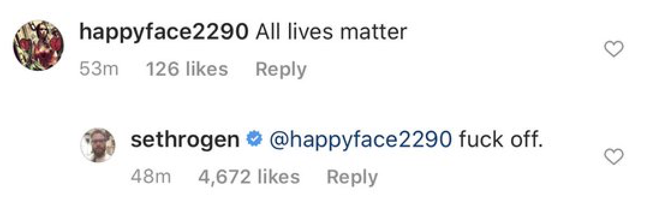The image size is (656, 220).
Task: Click the word 'likes' after 4,672
Action: click(279, 177)
